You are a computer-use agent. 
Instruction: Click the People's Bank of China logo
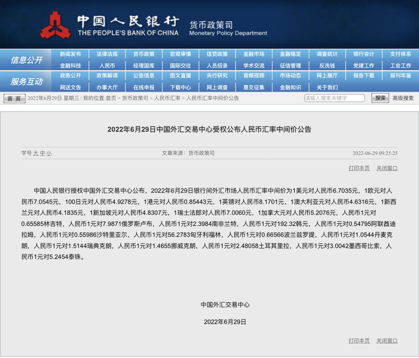pos(55,25)
